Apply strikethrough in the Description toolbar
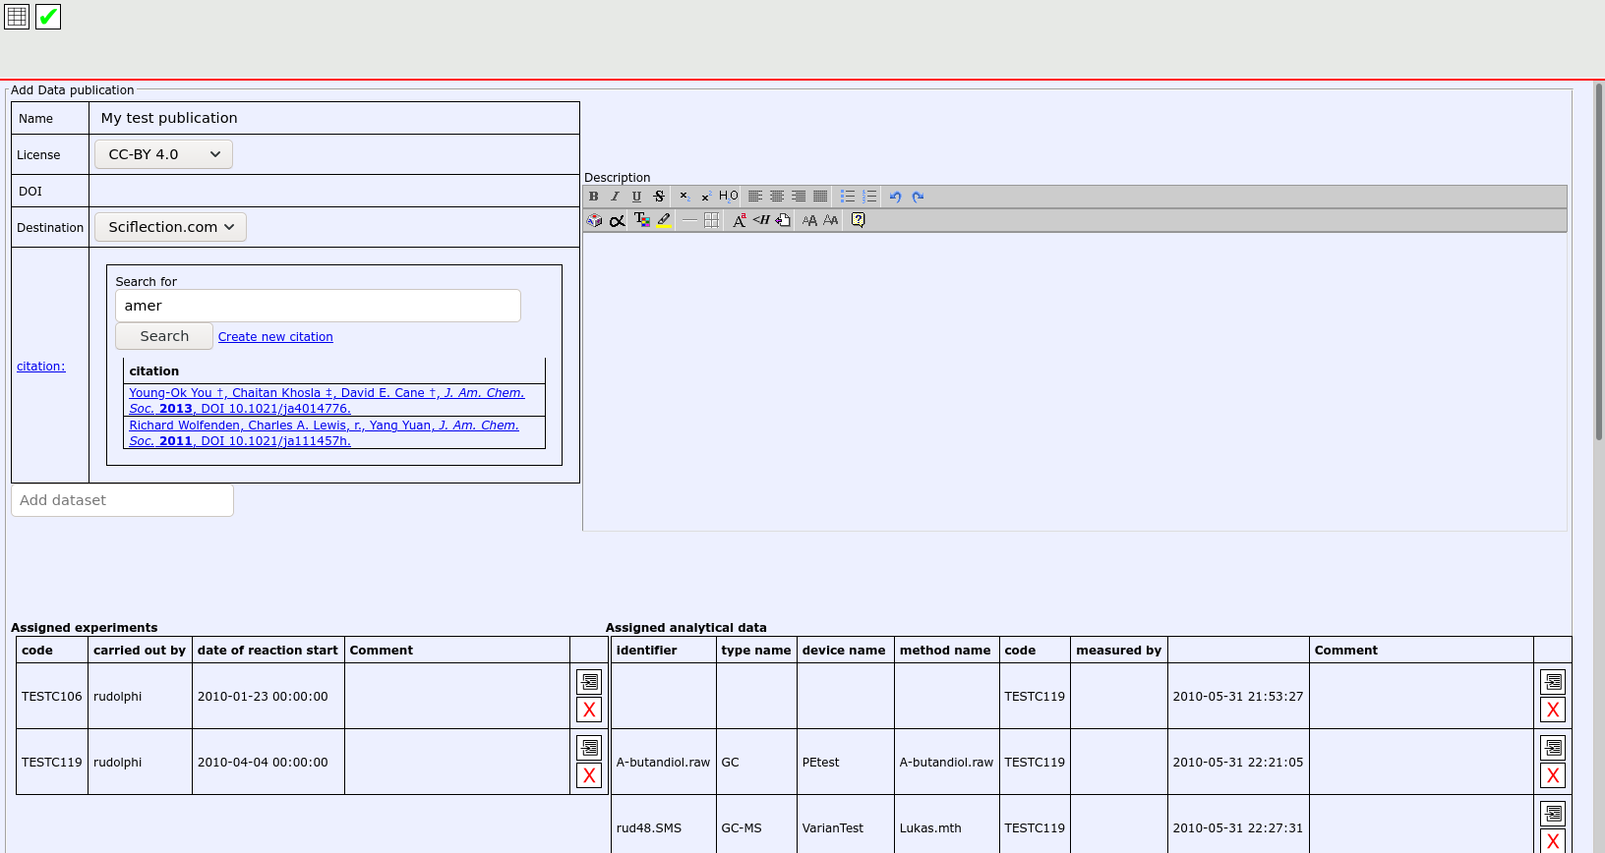Viewport: 1605px width, 853px height. [659, 197]
